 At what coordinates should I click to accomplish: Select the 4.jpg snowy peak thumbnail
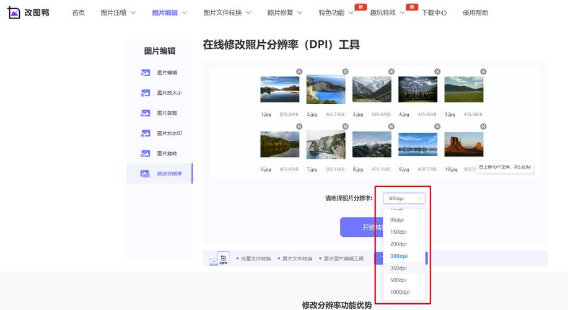[417, 89]
